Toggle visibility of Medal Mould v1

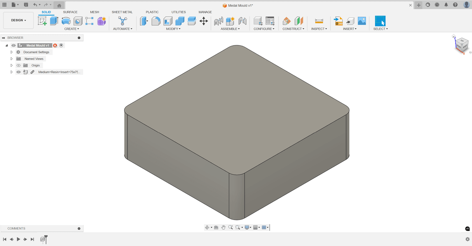pyautogui.click(x=14, y=46)
